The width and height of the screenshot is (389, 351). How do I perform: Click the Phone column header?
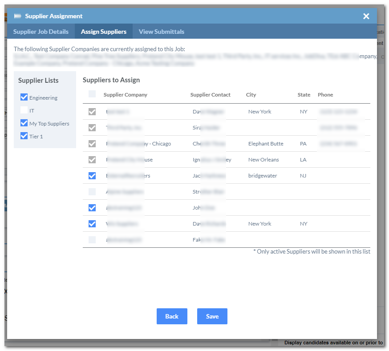click(325, 95)
